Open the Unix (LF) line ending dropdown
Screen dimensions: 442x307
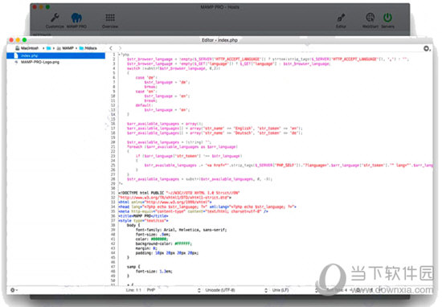click(x=280, y=290)
